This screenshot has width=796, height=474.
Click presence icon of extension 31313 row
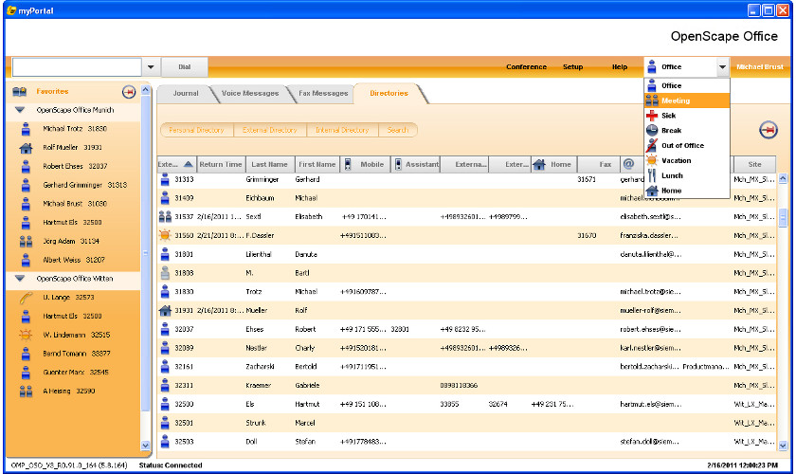165,179
